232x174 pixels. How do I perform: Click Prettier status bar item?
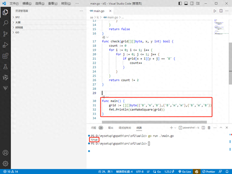pos(209,171)
